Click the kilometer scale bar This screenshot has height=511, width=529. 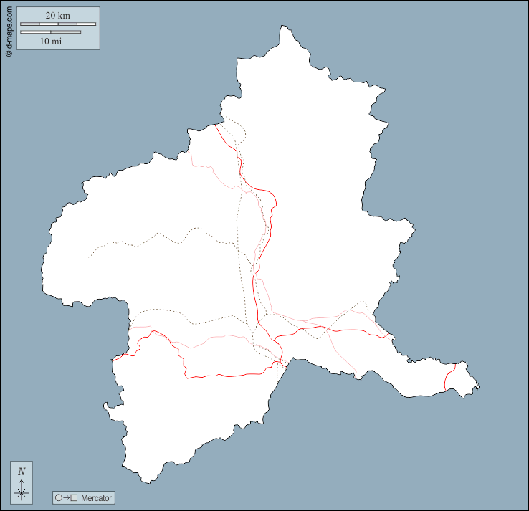tap(58, 24)
